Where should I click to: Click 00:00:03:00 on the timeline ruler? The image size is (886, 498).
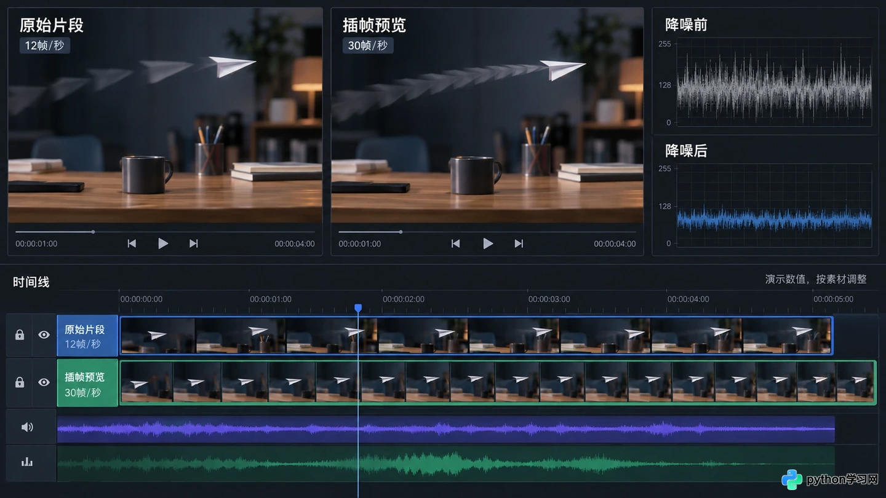[549, 299]
